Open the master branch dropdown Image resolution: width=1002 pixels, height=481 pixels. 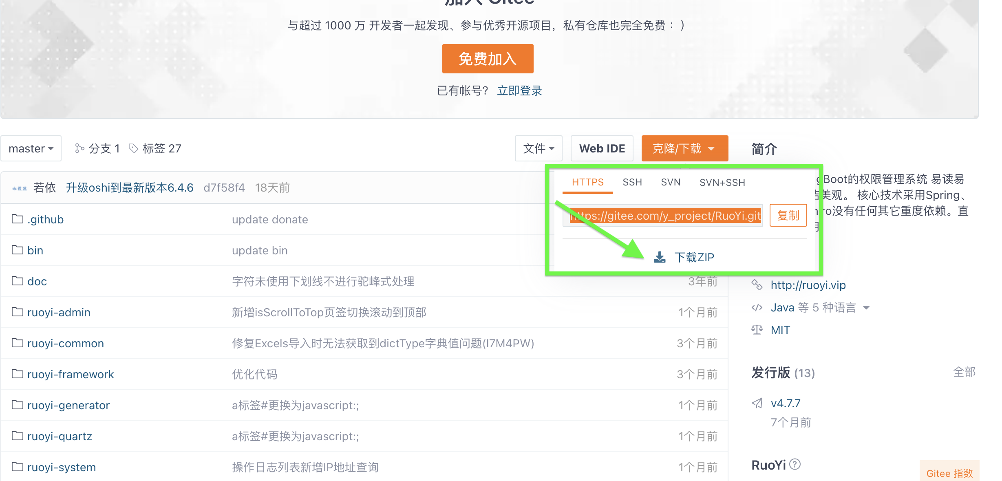(31, 148)
